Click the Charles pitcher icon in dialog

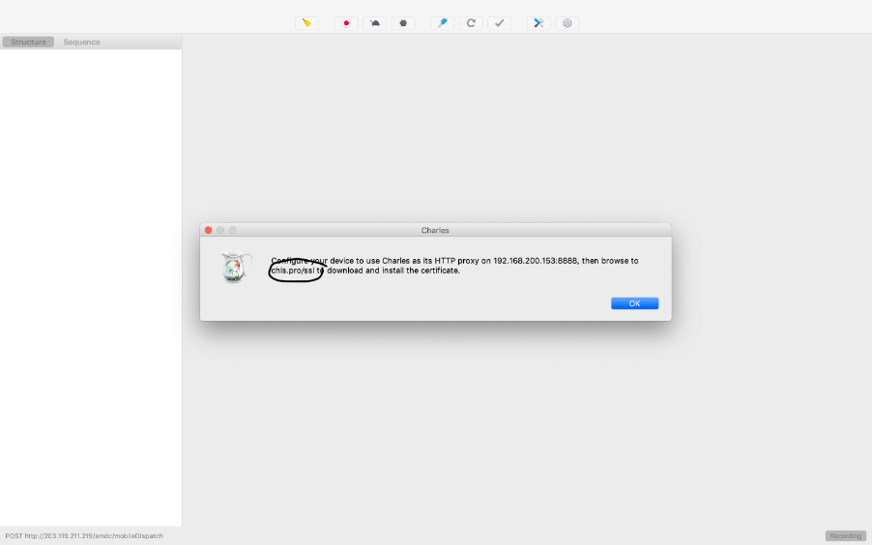pos(236,267)
